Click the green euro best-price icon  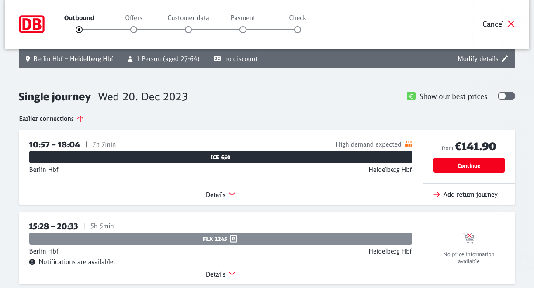click(411, 96)
